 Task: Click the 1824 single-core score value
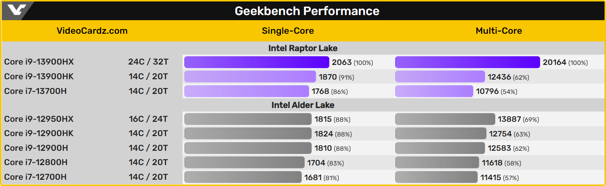pyautogui.click(x=323, y=134)
